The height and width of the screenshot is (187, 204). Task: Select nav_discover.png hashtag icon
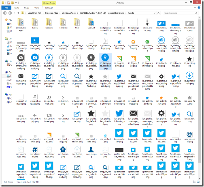pos(35,152)
